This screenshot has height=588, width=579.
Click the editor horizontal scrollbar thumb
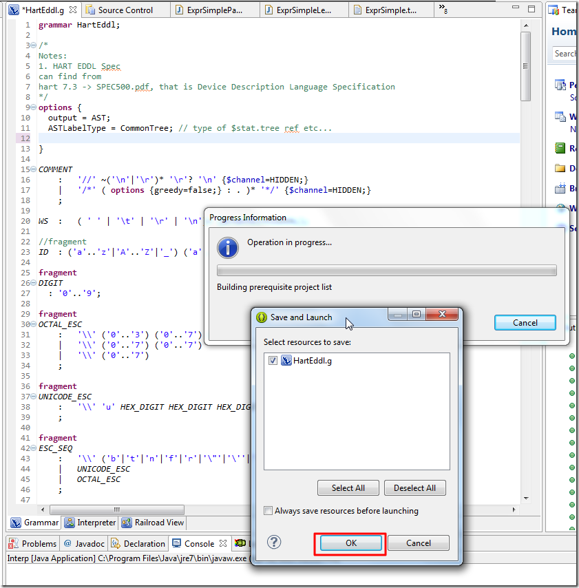[x=117, y=510]
